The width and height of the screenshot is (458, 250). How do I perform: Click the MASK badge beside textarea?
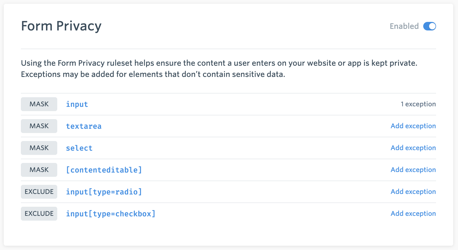(x=39, y=126)
